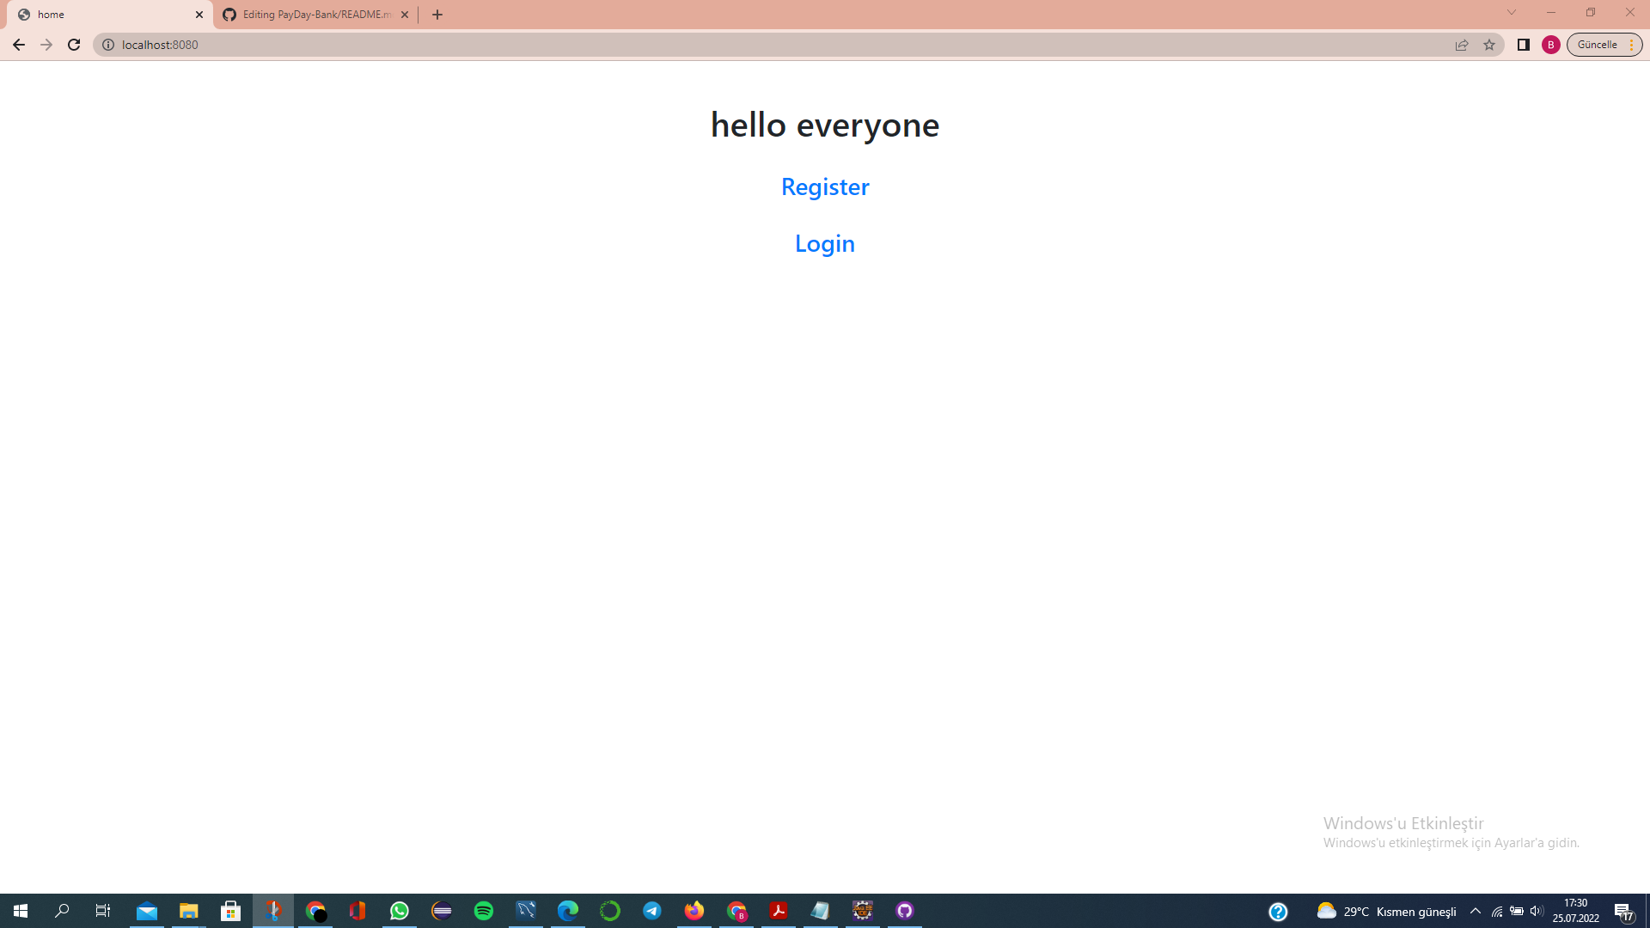Viewport: 1650px width, 928px height.
Task: Show hidden system tray icons
Action: coord(1476,911)
